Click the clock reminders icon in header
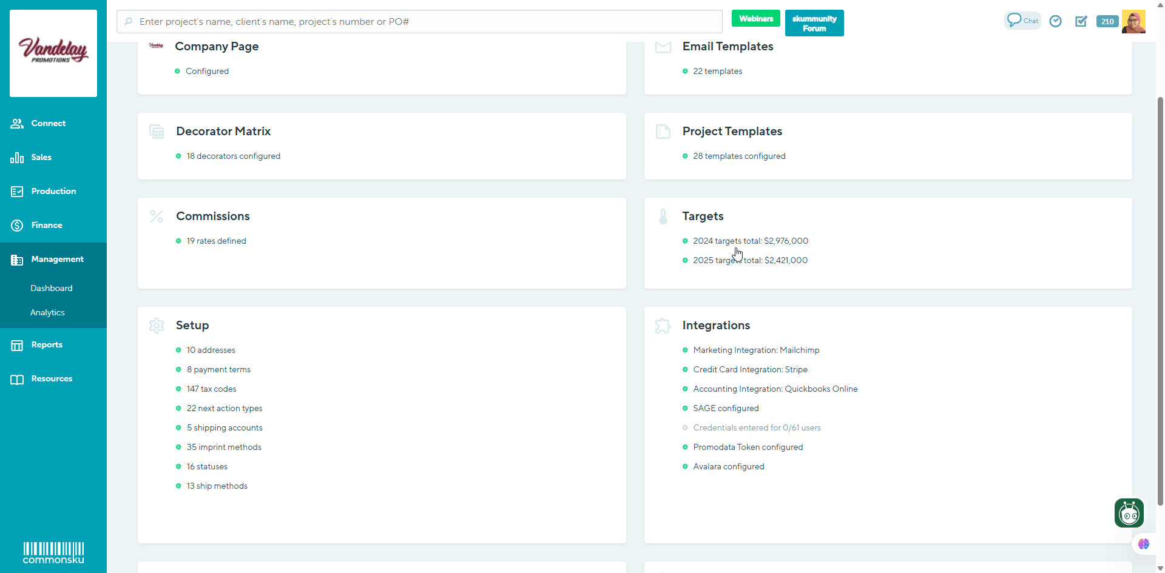The height and width of the screenshot is (573, 1165). (1056, 21)
